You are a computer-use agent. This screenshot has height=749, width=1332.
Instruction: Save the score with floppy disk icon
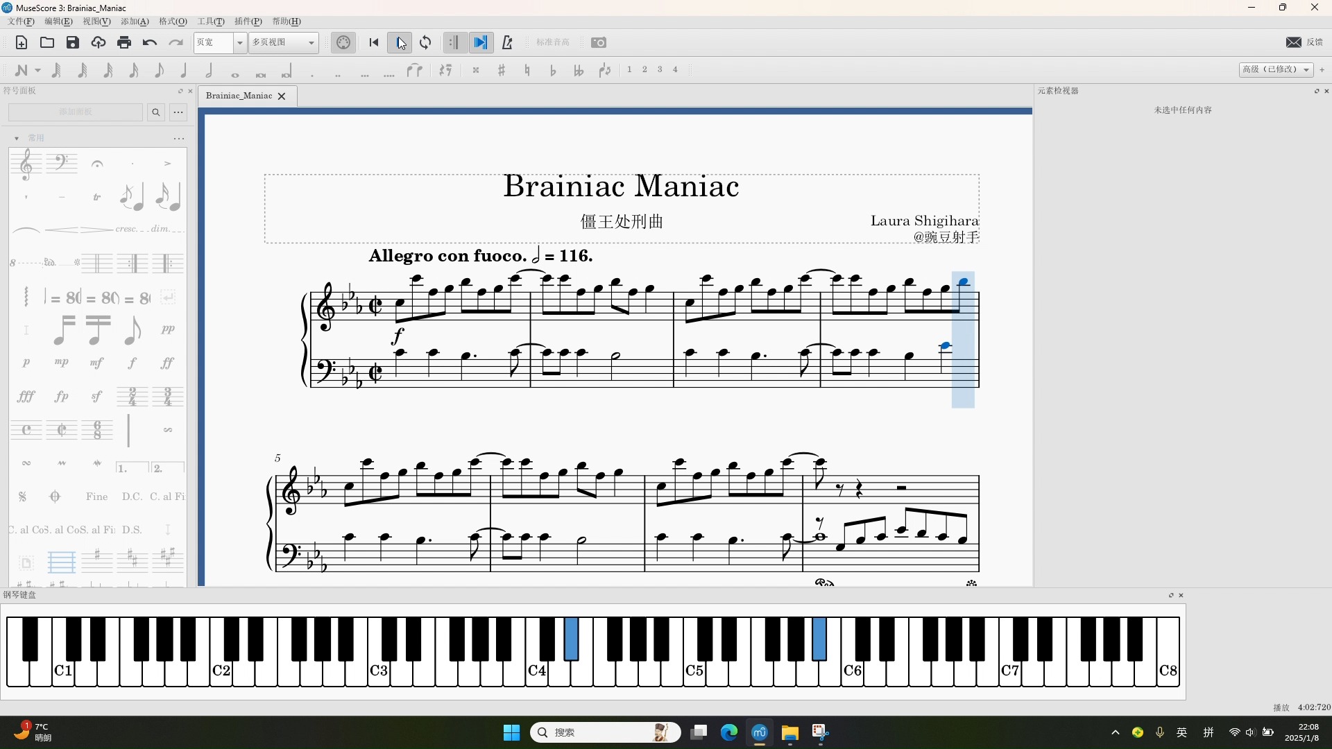coord(73,43)
